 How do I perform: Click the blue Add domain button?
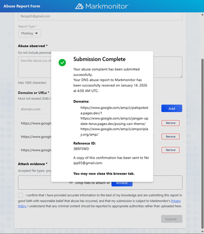point(172,109)
